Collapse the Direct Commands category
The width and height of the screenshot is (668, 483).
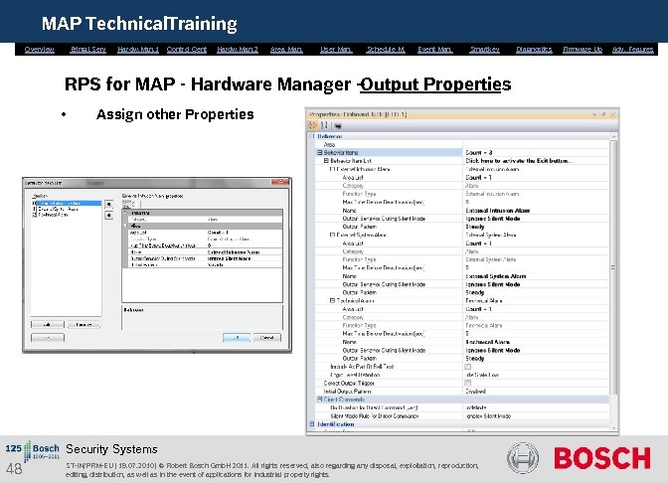(319, 400)
